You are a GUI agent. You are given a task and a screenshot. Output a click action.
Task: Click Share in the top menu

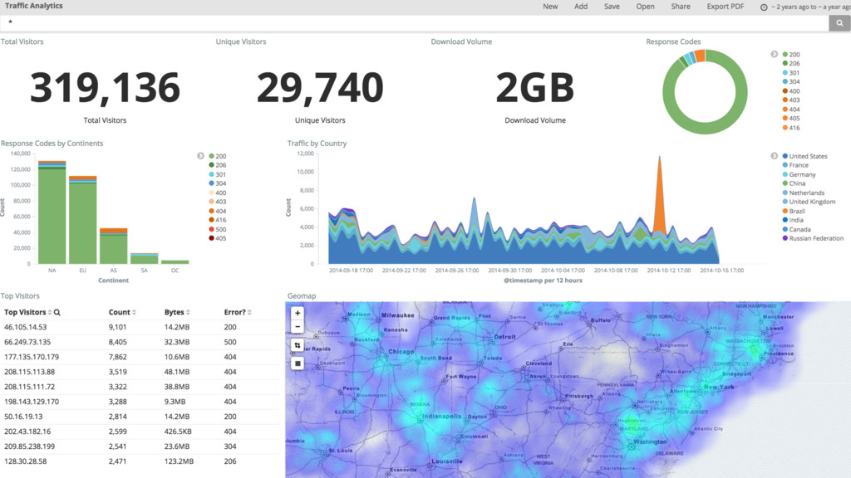(681, 7)
